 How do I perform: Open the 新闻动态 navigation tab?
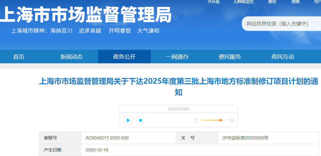tap(72, 57)
